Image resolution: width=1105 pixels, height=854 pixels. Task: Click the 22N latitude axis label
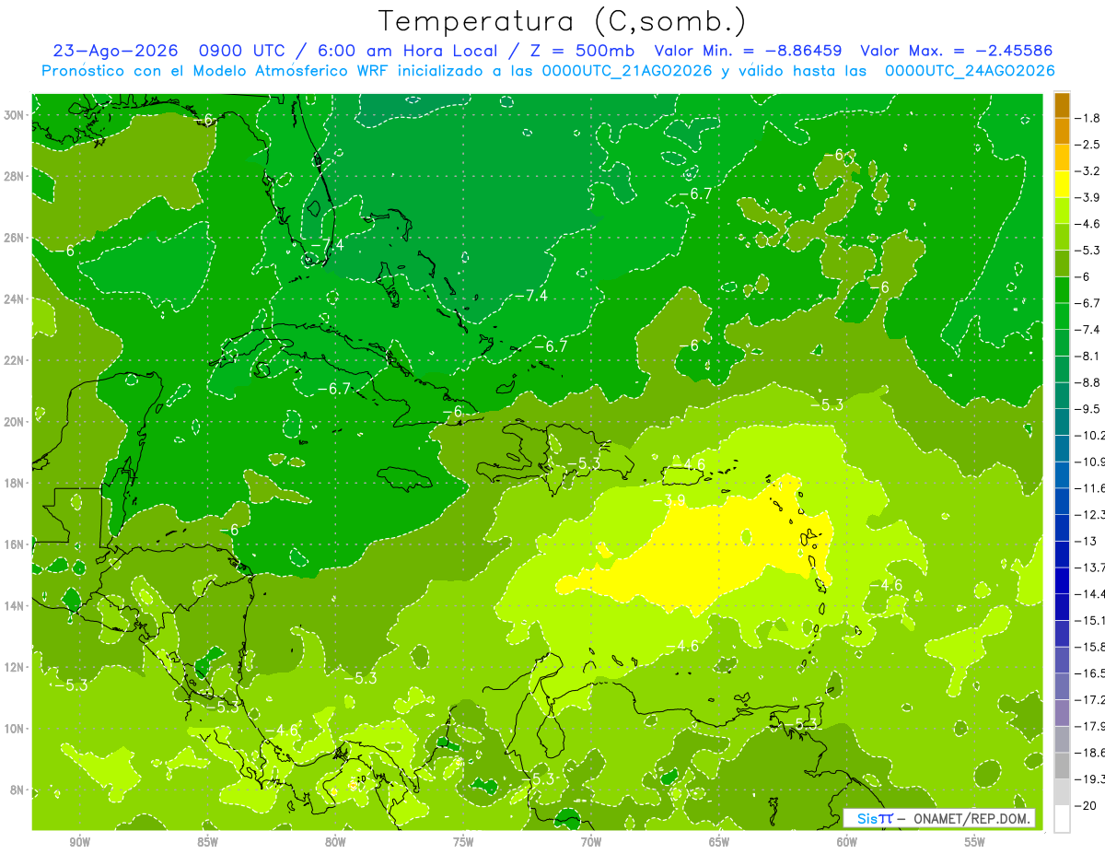(15, 360)
